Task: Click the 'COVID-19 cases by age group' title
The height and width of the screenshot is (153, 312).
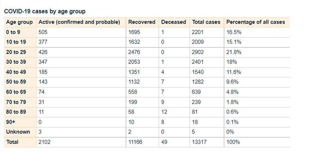Action: coord(45,11)
